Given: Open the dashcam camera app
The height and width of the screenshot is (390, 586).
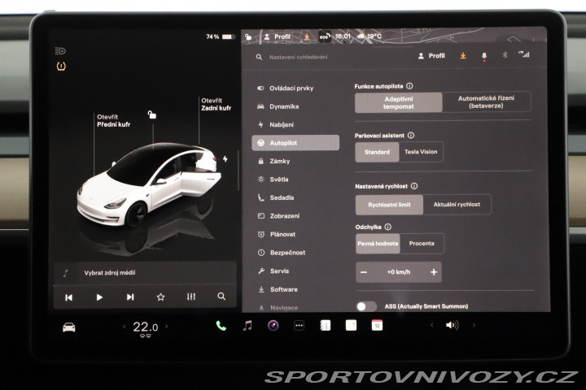Looking at the screenshot, I should point(273,326).
